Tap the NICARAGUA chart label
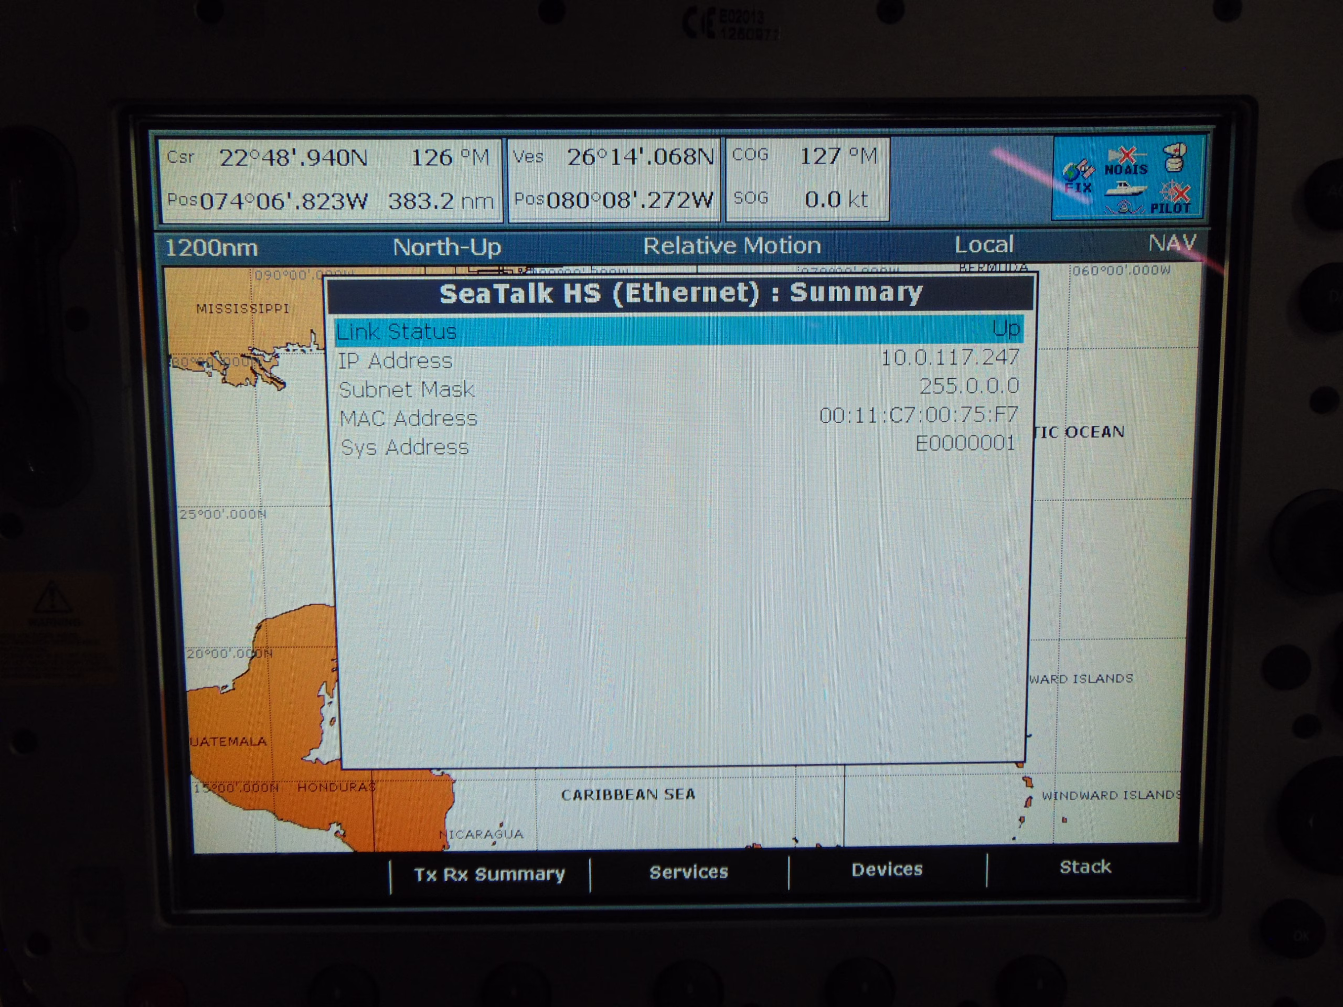This screenshot has width=1343, height=1007. pyautogui.click(x=481, y=834)
